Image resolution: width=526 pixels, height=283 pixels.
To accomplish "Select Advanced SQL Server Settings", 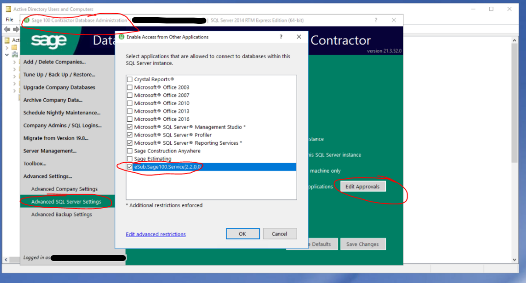I will coord(66,202).
